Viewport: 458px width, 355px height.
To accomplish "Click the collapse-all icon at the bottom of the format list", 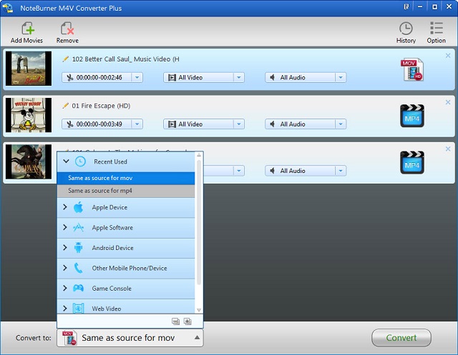I will pos(175,321).
